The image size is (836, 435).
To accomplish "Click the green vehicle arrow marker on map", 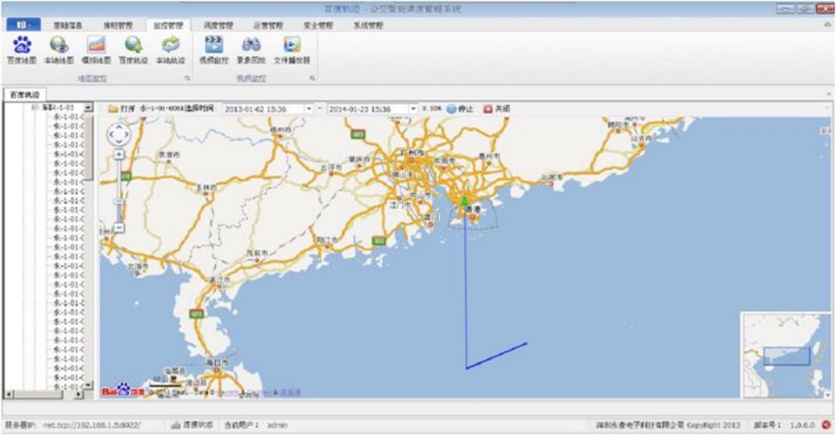I will pyautogui.click(x=464, y=201).
